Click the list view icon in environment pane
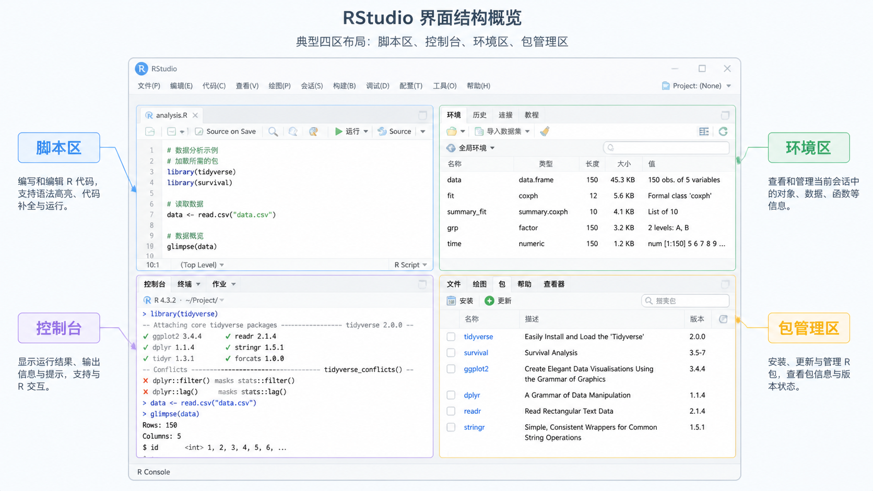The image size is (873, 491). (x=704, y=131)
